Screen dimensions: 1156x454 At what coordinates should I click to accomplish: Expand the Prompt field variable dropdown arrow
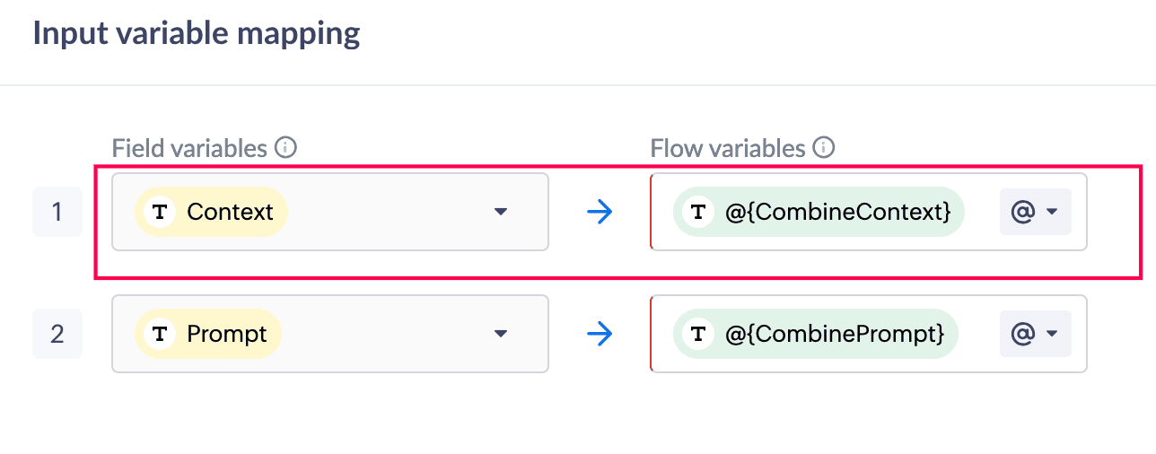click(x=501, y=335)
